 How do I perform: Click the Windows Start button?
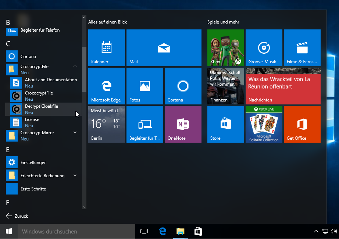[x=9, y=231]
